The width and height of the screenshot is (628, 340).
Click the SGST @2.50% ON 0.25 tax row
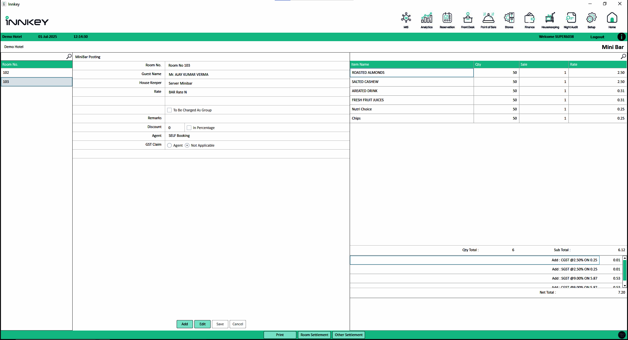486,269
